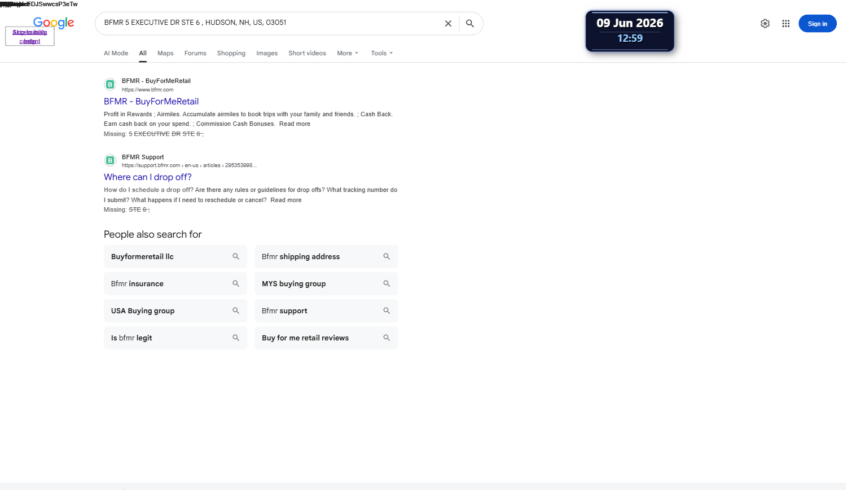Expand the More search filters dropdown
This screenshot has height=490, width=856.
pos(348,53)
